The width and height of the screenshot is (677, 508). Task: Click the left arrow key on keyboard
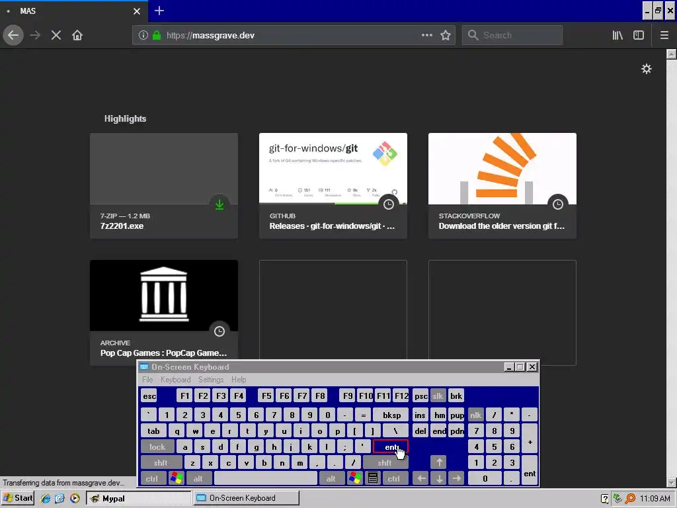tap(421, 479)
